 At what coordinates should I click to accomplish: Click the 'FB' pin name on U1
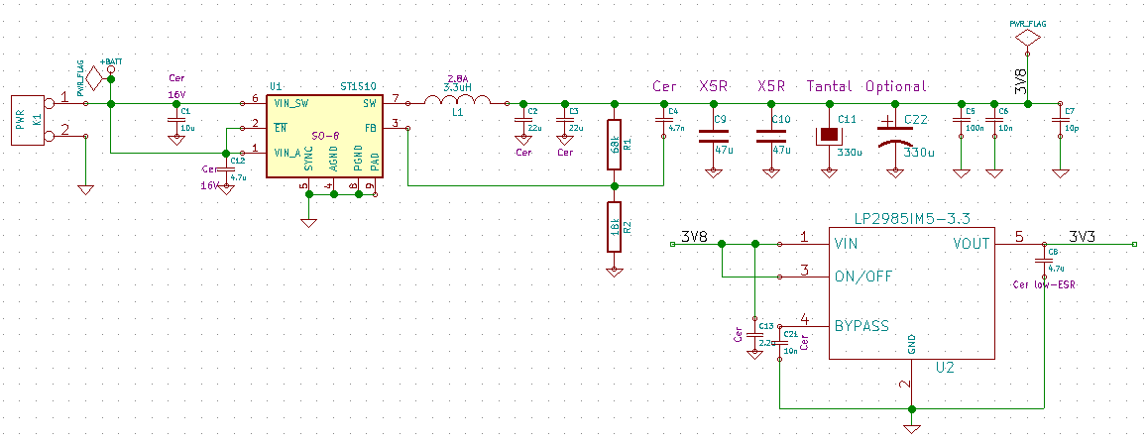click(370, 127)
